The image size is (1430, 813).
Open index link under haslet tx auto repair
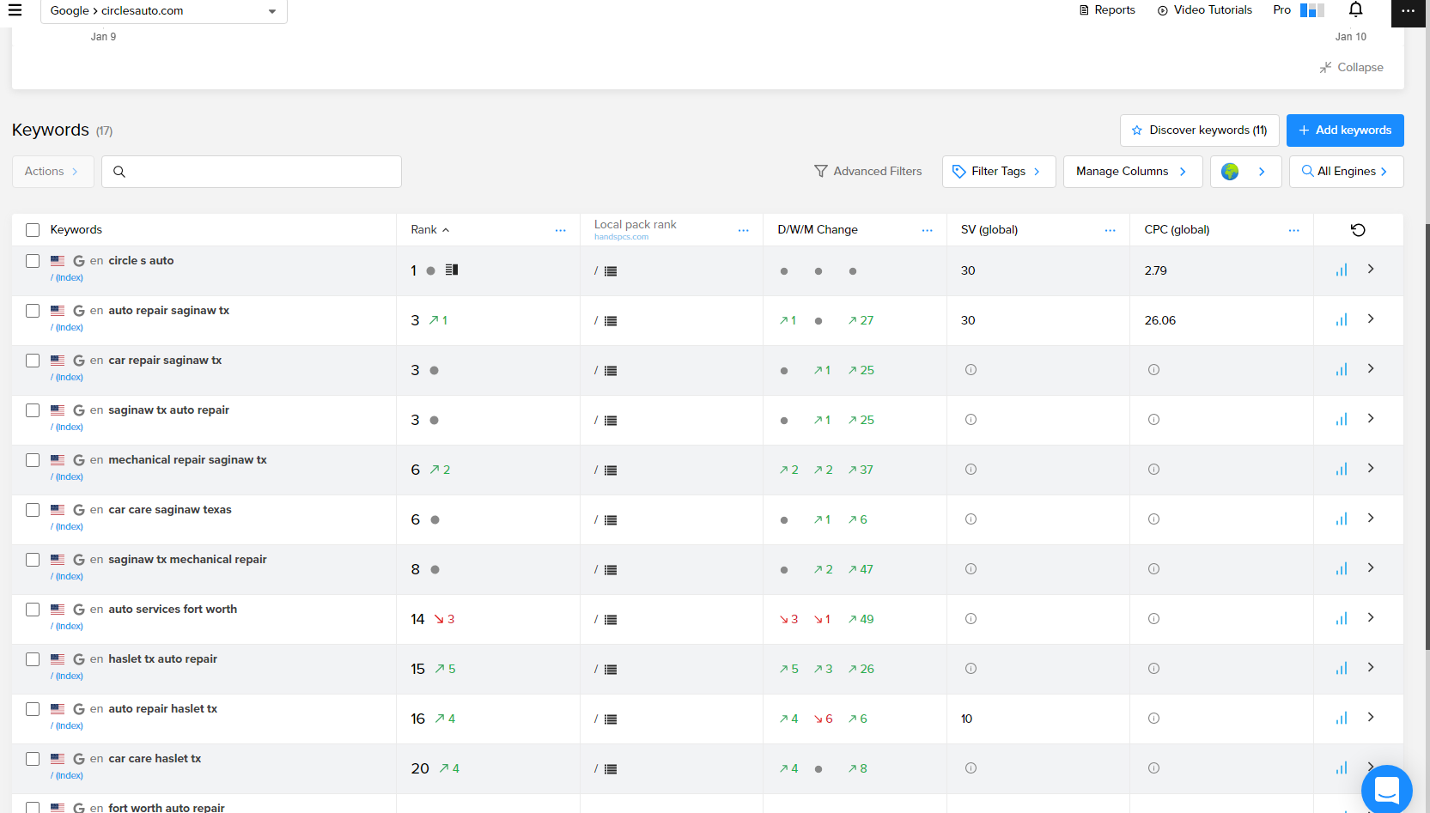point(67,676)
